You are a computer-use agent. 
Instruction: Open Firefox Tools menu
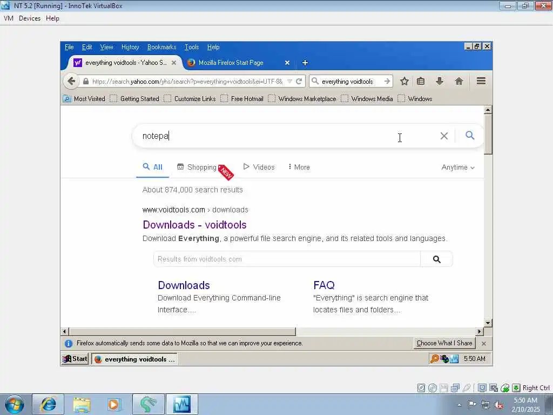click(x=192, y=47)
